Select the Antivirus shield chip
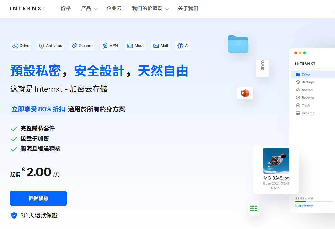The height and width of the screenshot is (229, 335). [50, 46]
